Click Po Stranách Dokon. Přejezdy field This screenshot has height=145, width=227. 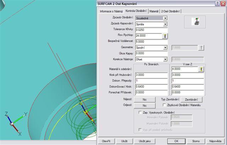151,81
